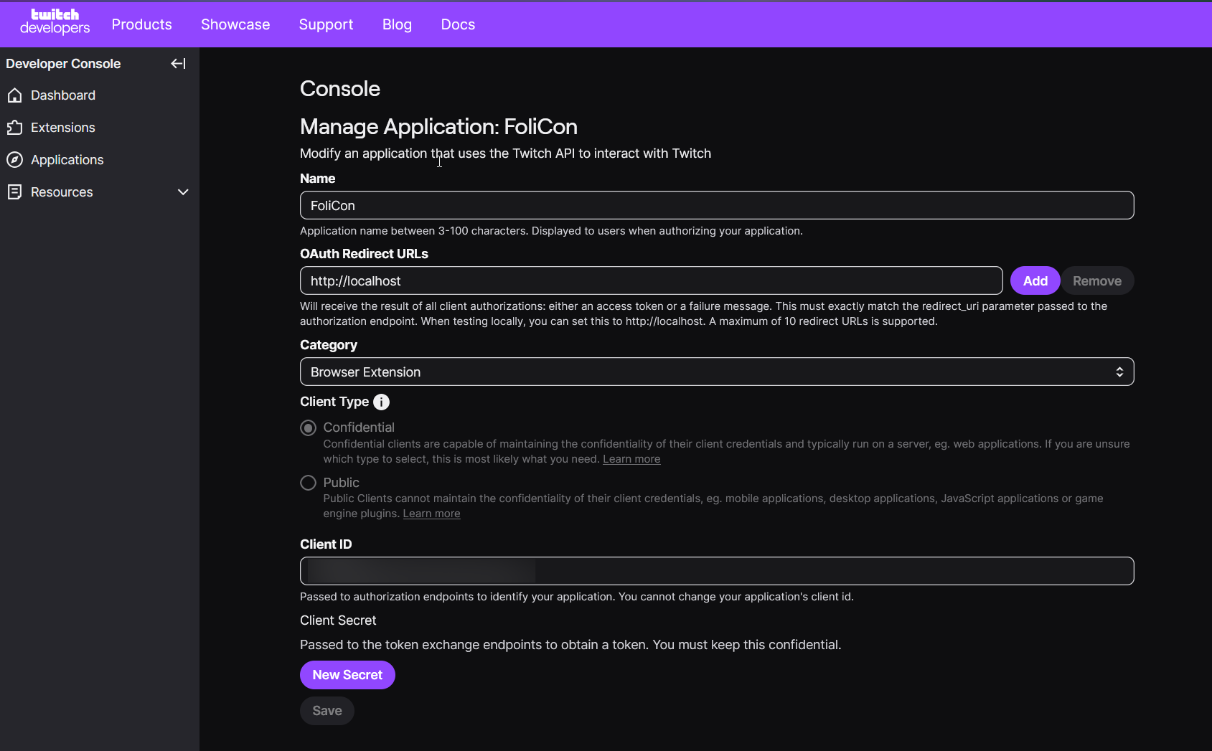Click the Remove redirect URL button
This screenshot has width=1212, height=751.
tap(1097, 280)
